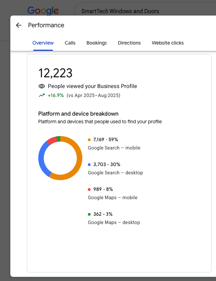Click the 'Performance' dialog title
Screen dimensions: 216x281
46,25
